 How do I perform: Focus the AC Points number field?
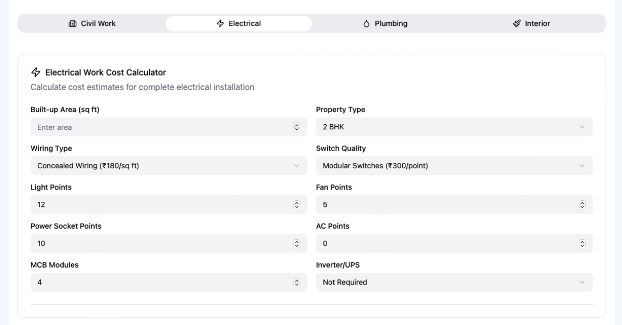pos(446,243)
